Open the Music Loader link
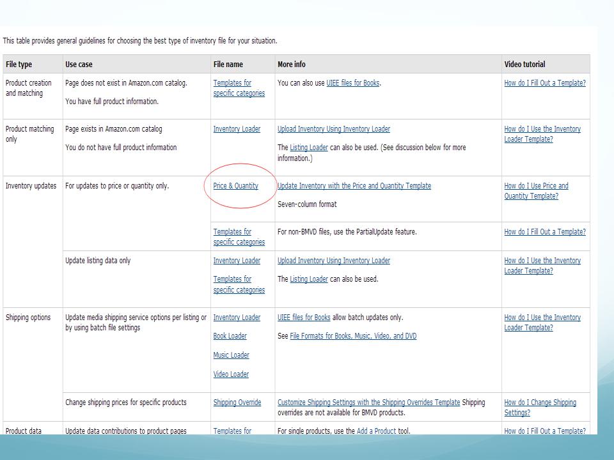Screen dimensions: 614x460 [231, 355]
